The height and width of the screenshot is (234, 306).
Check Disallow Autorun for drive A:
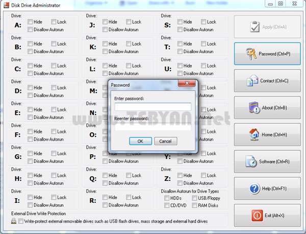[x=30, y=30]
